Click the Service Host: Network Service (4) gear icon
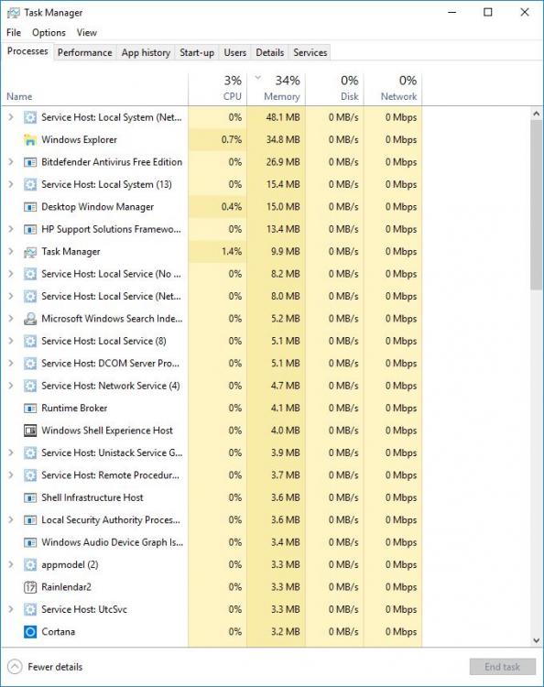The height and width of the screenshot is (687, 544). point(30,386)
